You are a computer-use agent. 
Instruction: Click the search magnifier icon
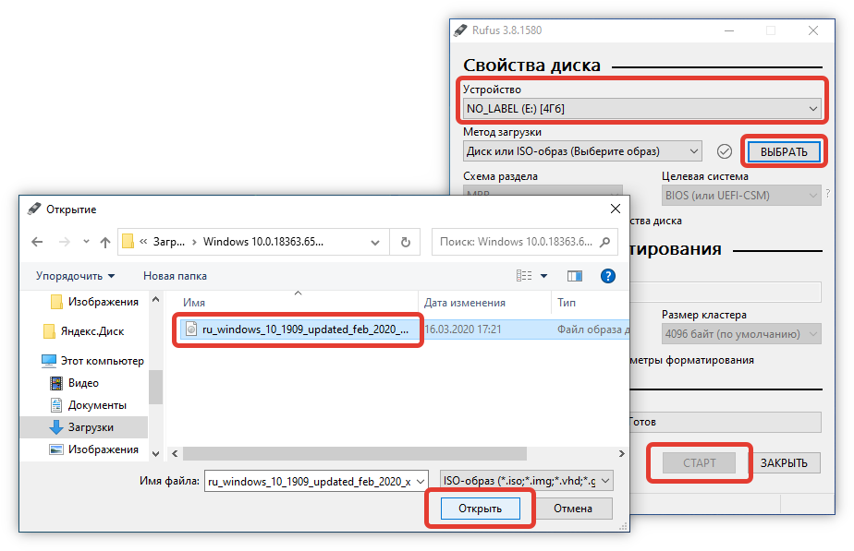[605, 242]
